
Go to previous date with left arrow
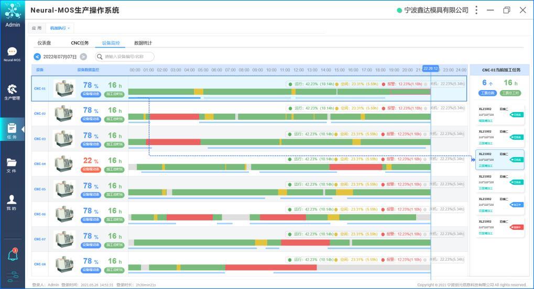point(37,57)
